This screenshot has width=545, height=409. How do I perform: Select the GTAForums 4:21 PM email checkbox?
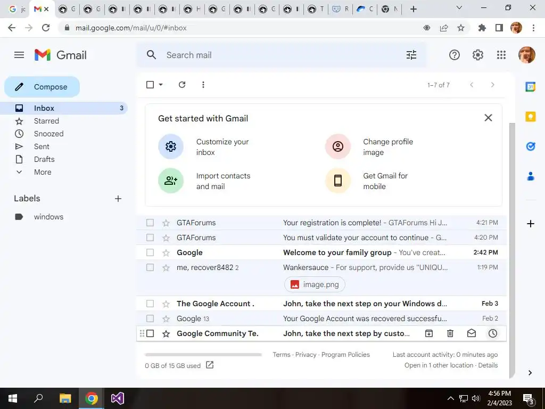(150, 223)
